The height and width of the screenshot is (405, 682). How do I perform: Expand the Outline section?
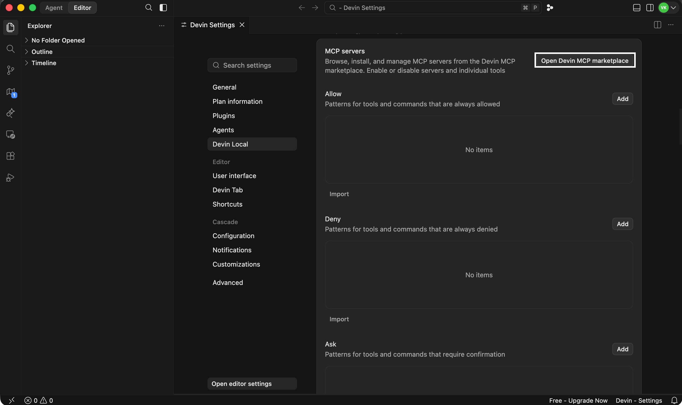(98, 52)
